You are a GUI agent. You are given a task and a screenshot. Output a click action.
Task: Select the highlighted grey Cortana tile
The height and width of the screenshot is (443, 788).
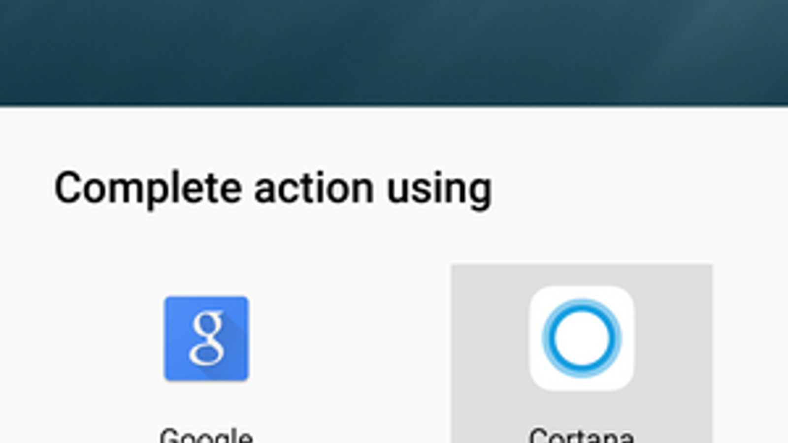click(x=582, y=353)
